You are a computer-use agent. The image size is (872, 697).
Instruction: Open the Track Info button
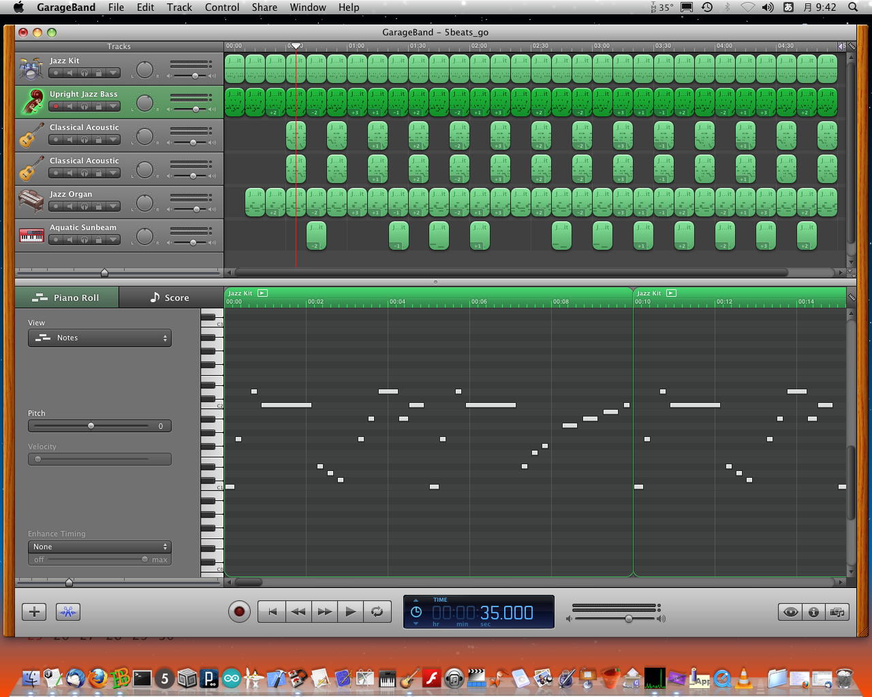813,612
